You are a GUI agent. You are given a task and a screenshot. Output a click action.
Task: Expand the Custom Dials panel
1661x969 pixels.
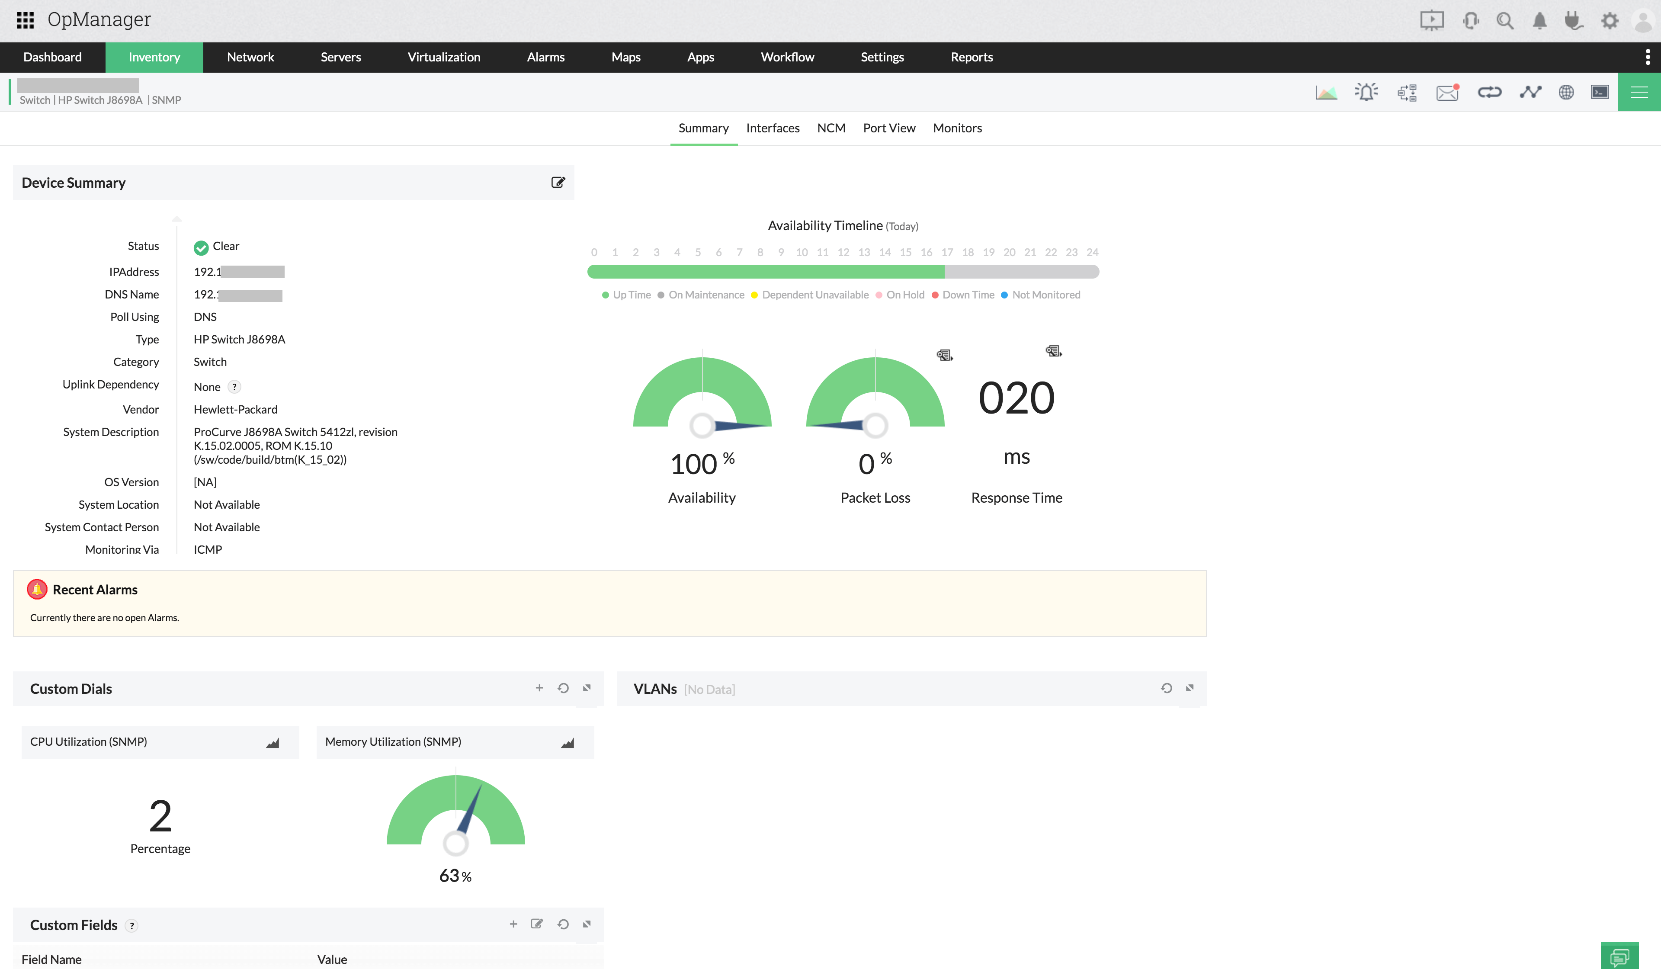(587, 689)
